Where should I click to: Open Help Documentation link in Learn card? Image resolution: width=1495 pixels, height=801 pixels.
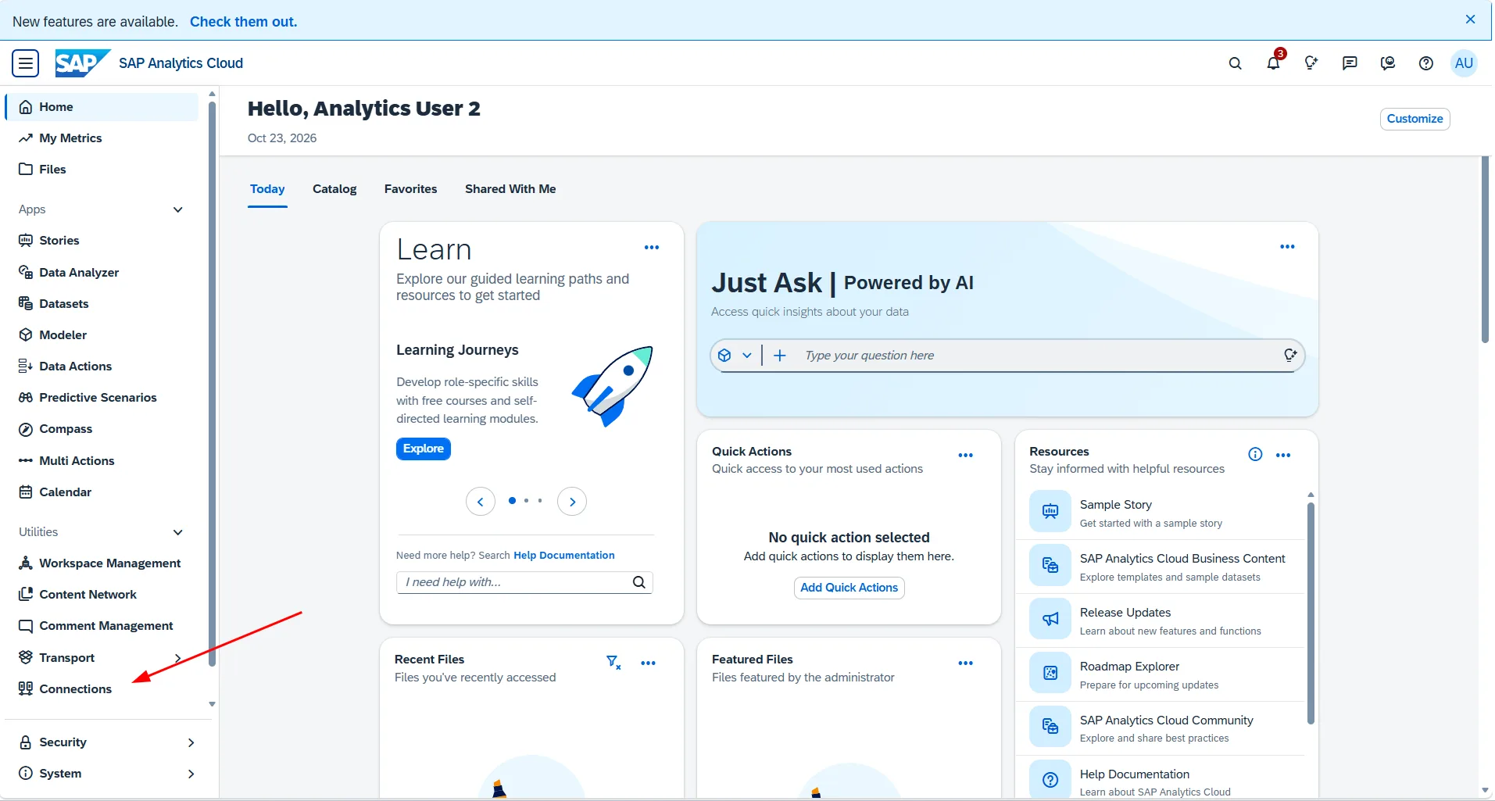click(563, 556)
